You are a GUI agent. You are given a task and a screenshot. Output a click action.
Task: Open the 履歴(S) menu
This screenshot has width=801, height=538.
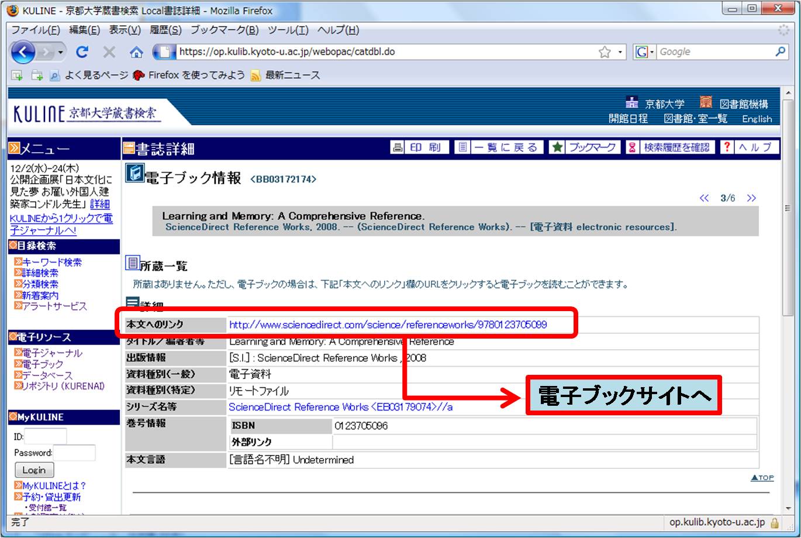[165, 30]
